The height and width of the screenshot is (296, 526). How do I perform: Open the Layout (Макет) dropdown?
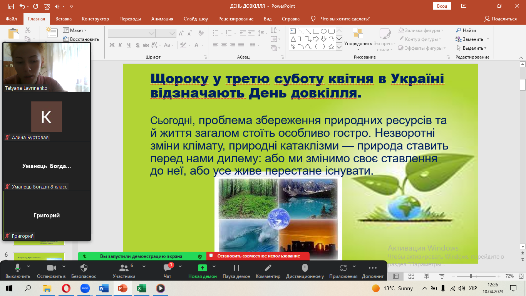coord(78,30)
